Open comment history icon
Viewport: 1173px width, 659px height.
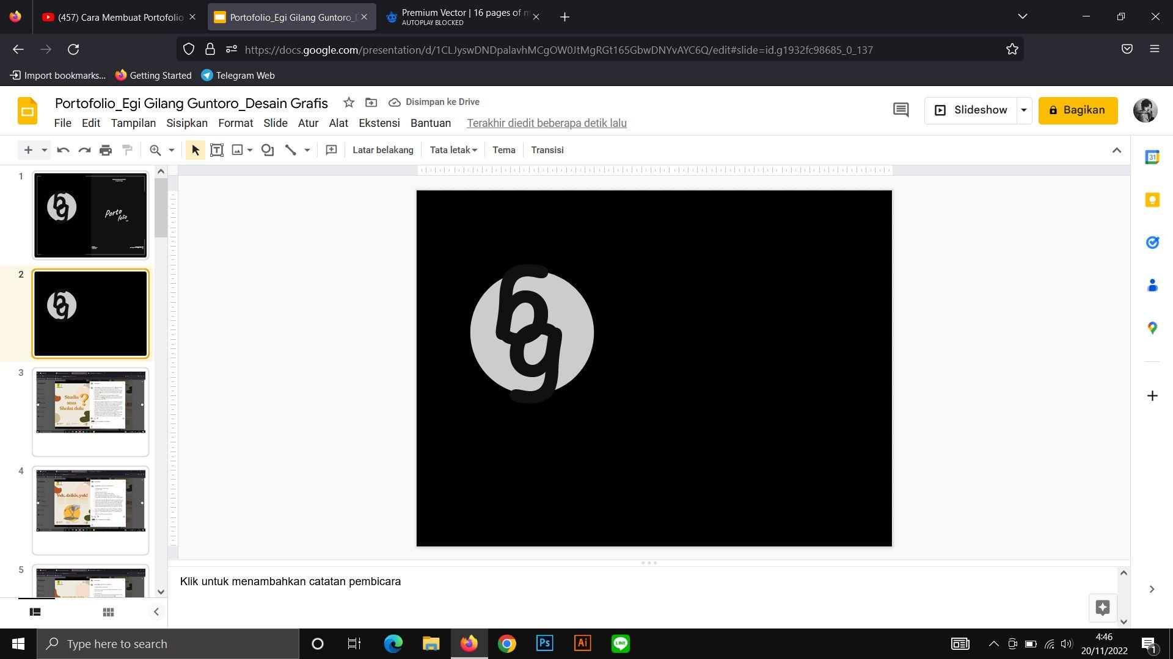(901, 110)
